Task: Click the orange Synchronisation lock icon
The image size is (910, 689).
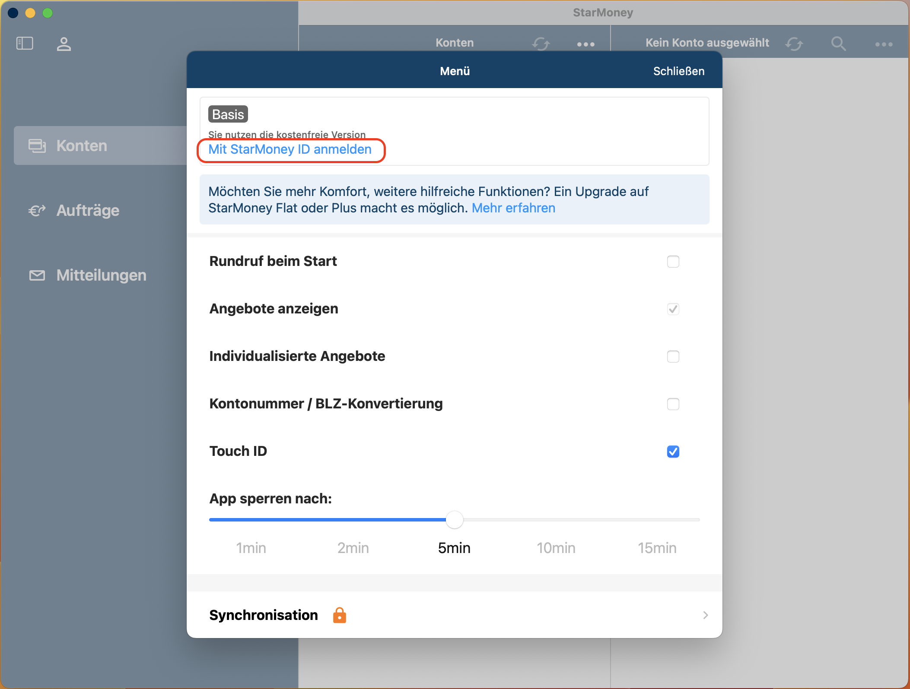Action: [339, 615]
